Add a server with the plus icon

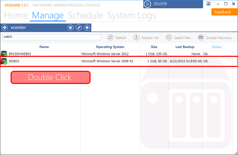87,28
